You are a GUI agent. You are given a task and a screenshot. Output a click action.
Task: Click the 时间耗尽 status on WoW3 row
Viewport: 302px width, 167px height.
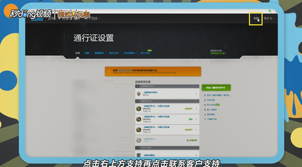188,130
